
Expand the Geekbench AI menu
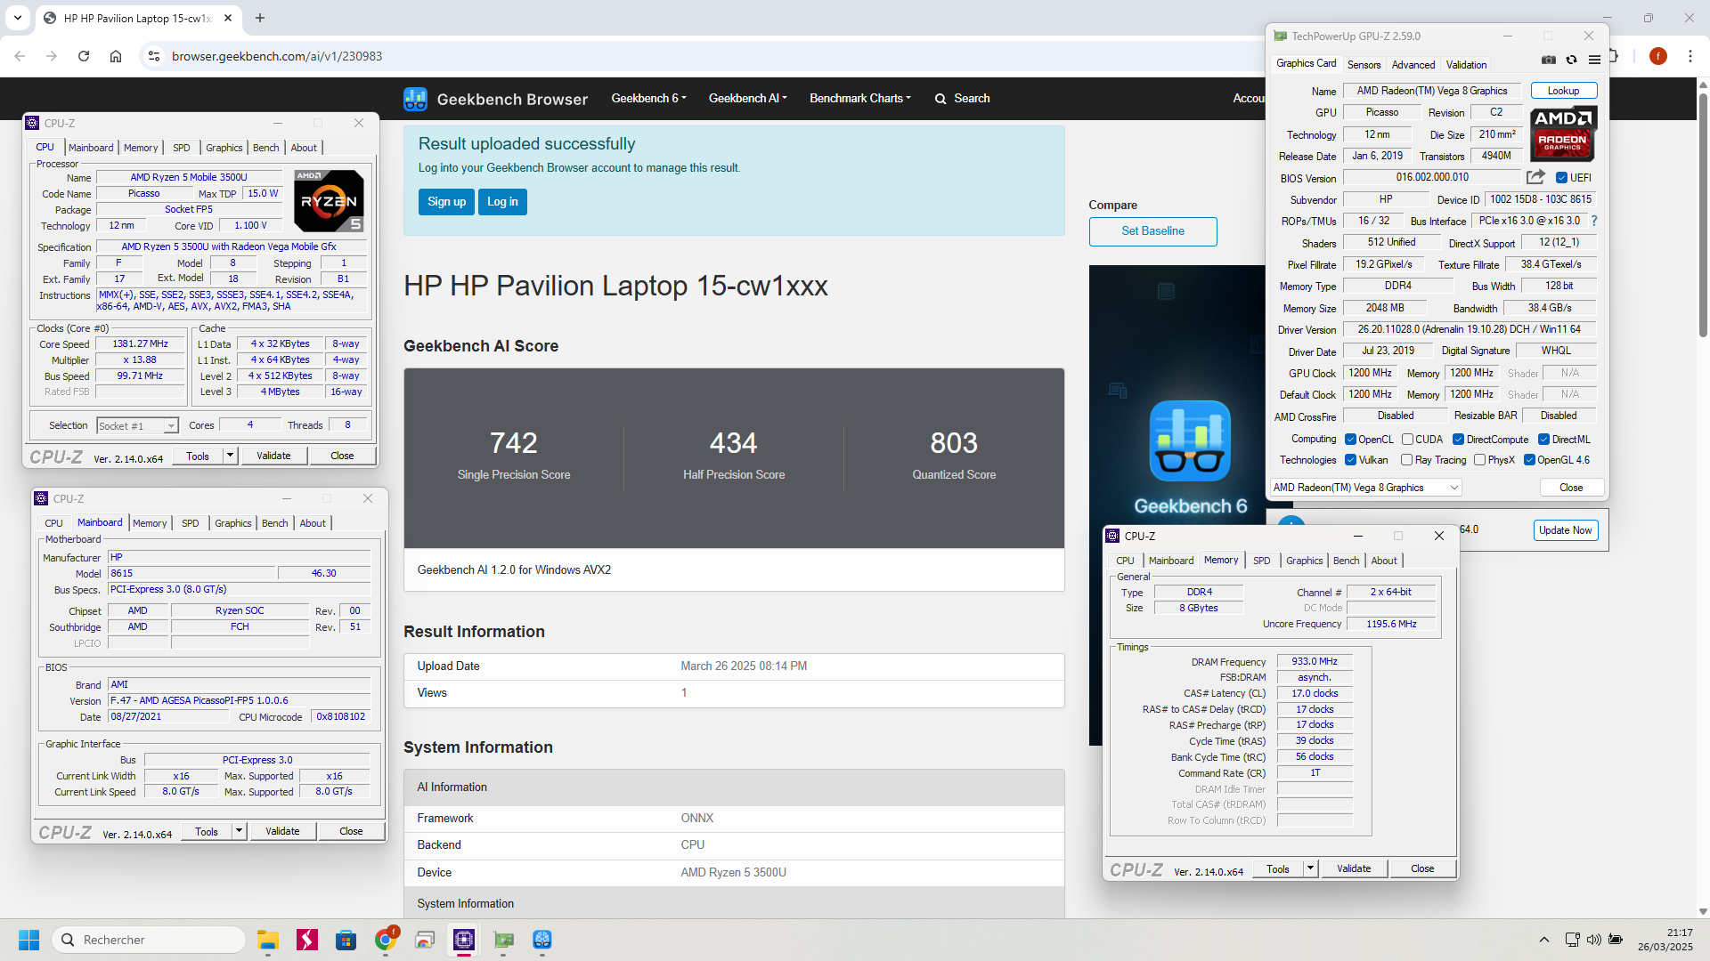pyautogui.click(x=747, y=99)
